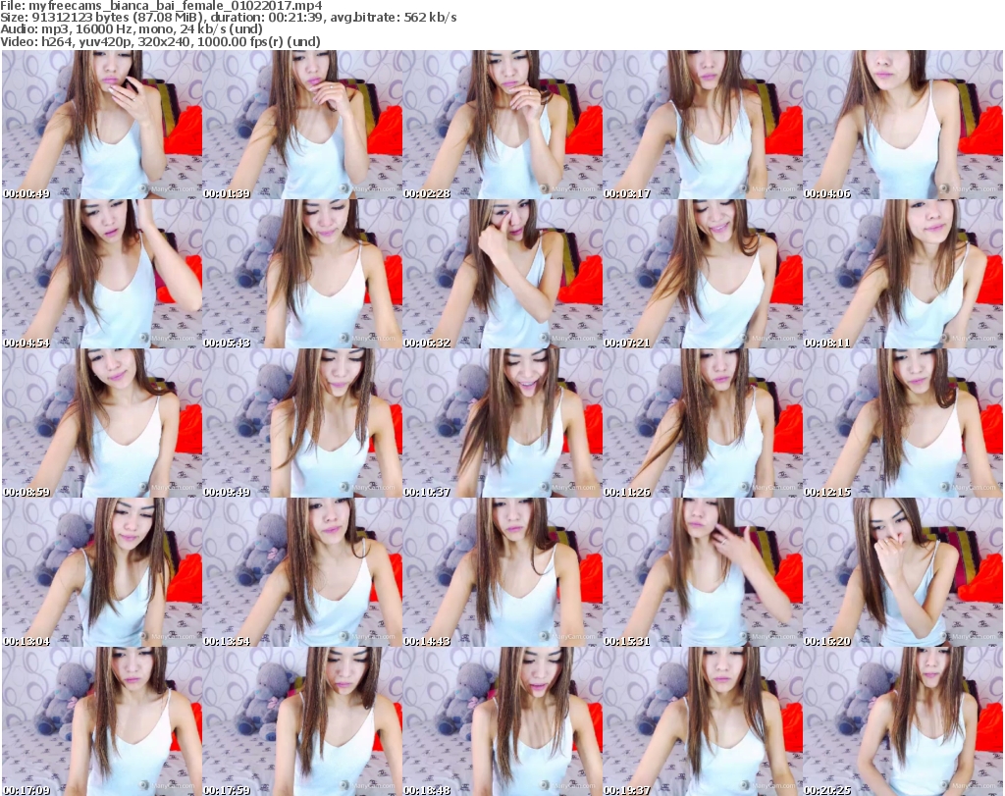Open the frame stamped 00:06:32
This screenshot has height=796, width=1005.
tap(502, 274)
